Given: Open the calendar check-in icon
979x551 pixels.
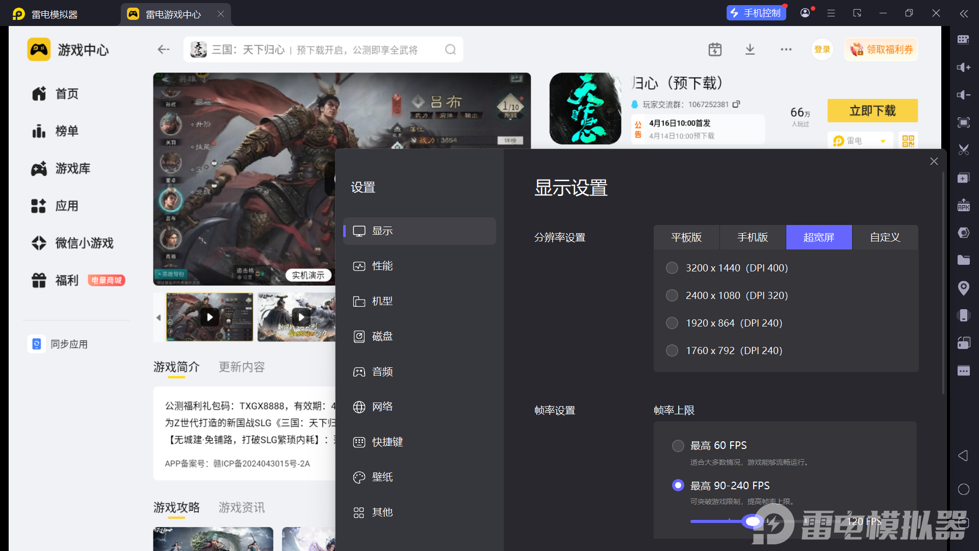Looking at the screenshot, I should pos(715,49).
